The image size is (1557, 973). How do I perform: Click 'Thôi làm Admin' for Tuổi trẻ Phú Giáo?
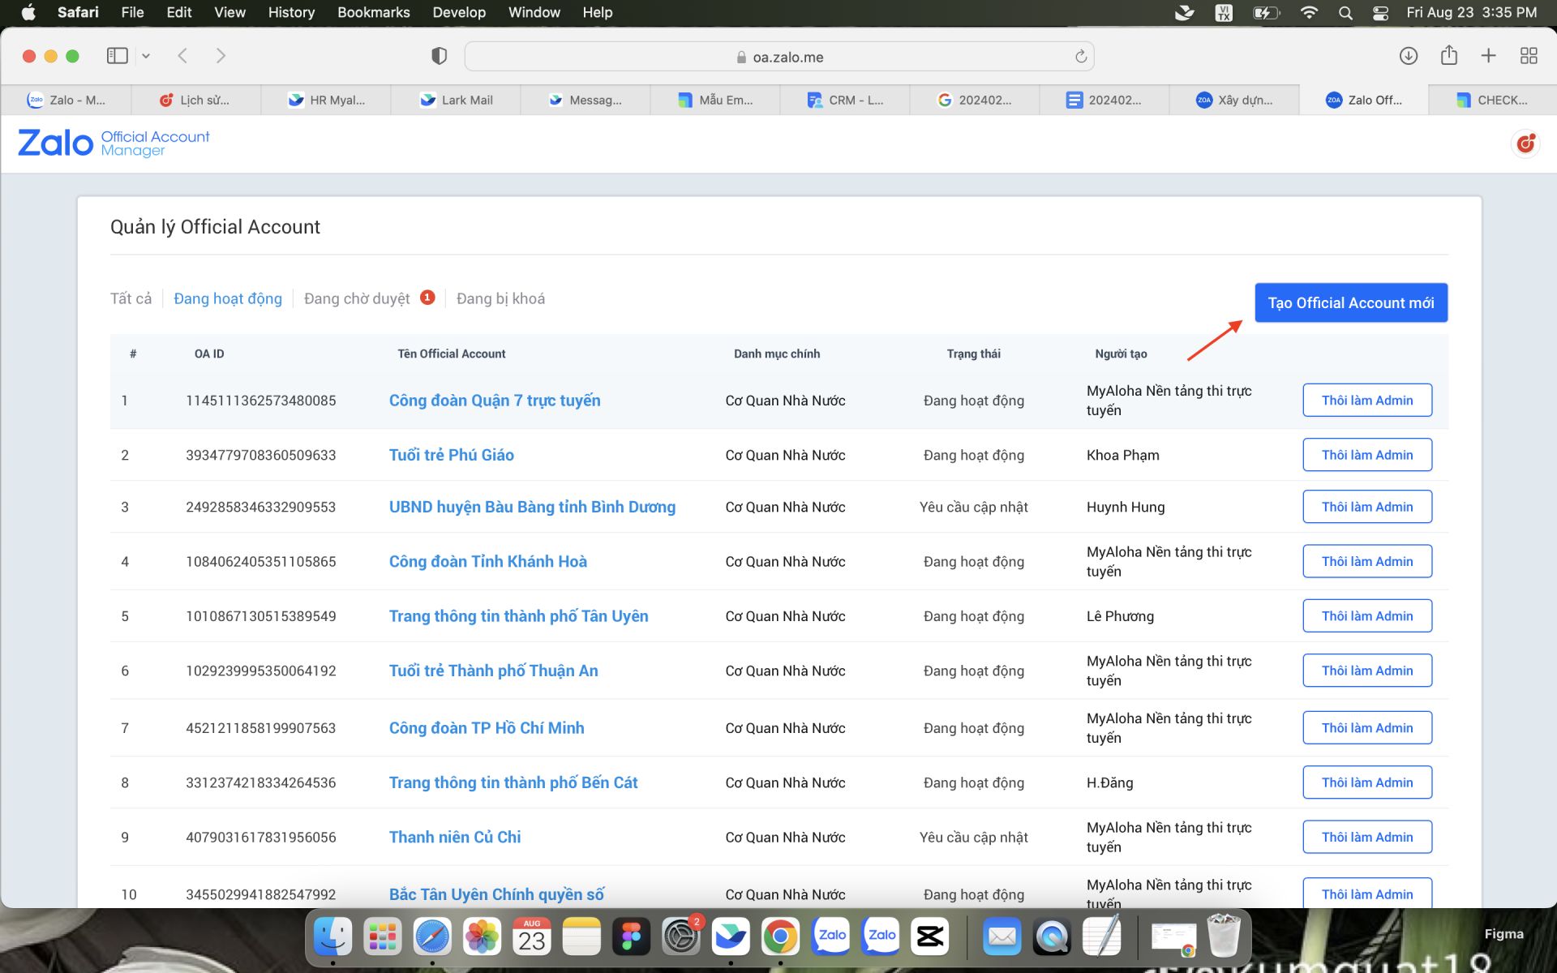click(1366, 455)
